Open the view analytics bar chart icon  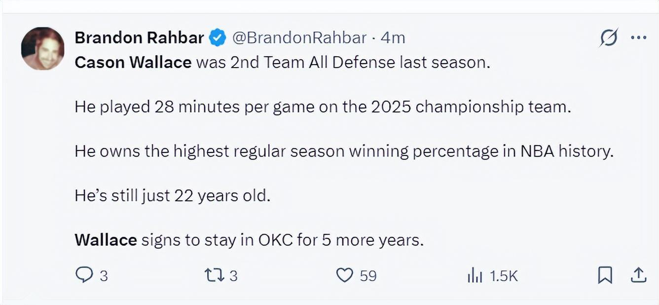pos(474,275)
